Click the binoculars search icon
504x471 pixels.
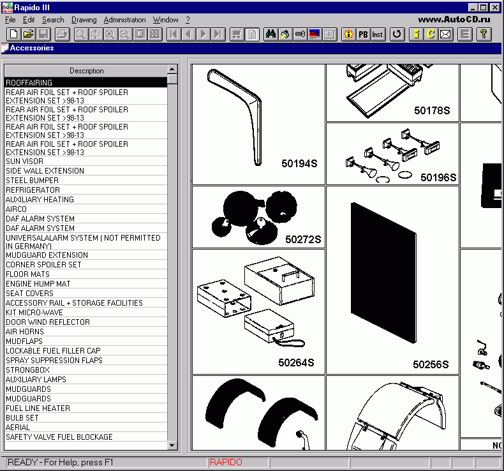click(x=271, y=34)
